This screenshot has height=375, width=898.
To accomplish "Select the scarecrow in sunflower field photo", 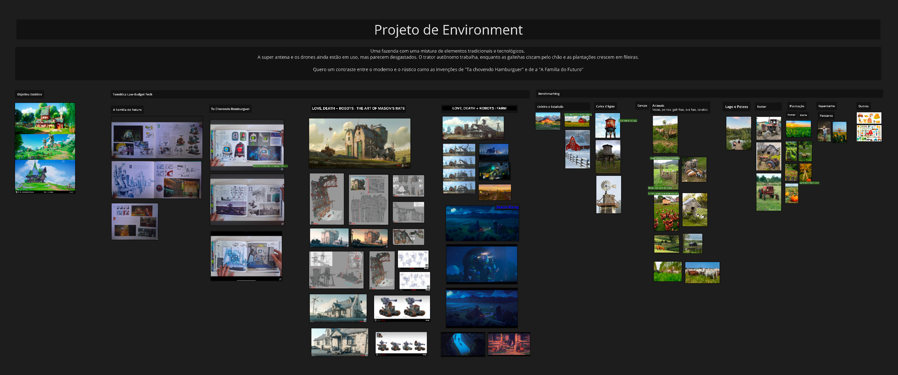I will click(x=839, y=132).
